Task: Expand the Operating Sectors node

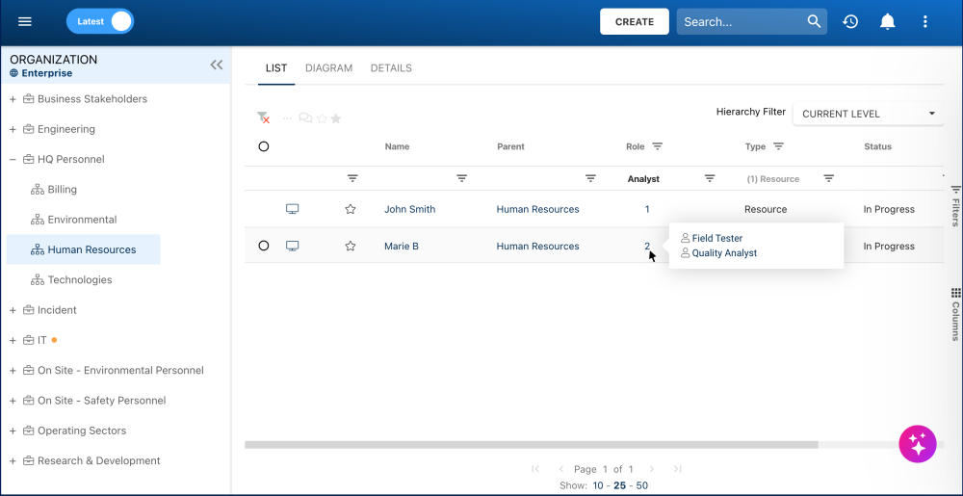Action: point(13,431)
